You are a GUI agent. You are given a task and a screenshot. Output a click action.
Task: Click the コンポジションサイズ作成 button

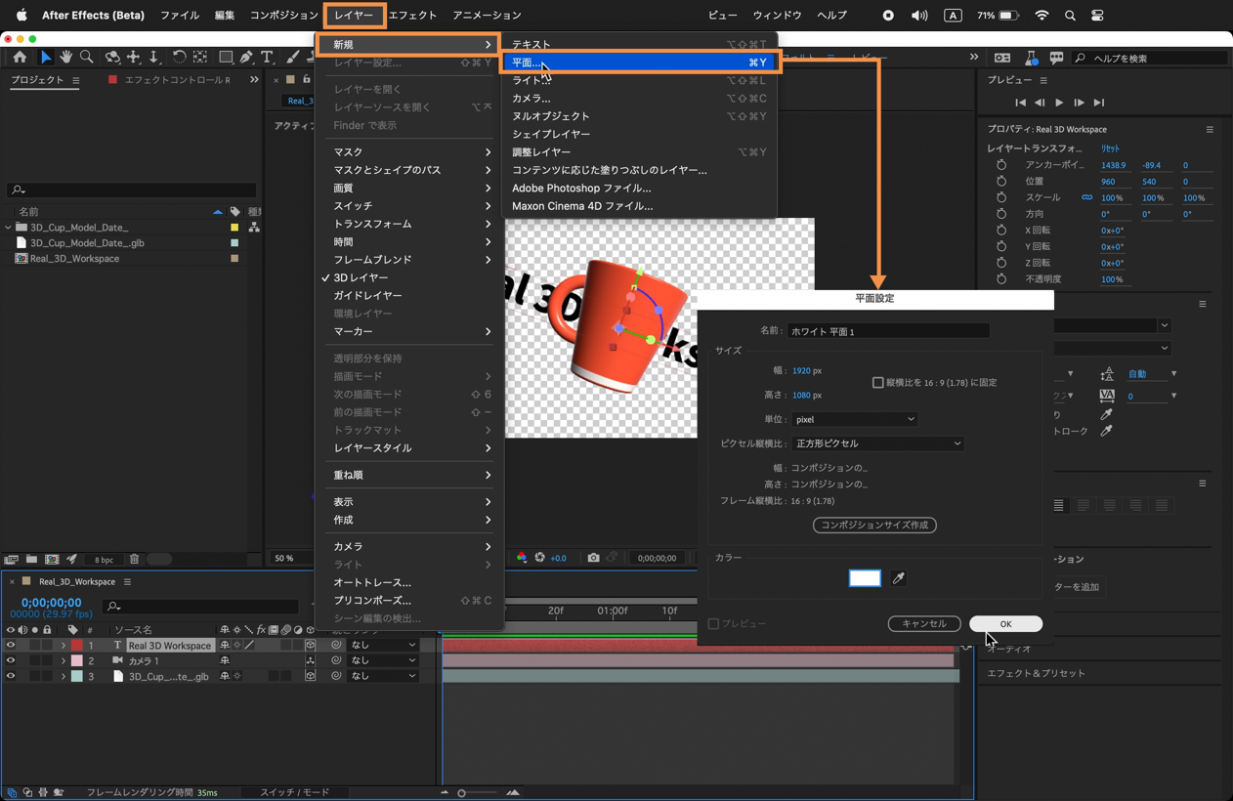pos(874,526)
